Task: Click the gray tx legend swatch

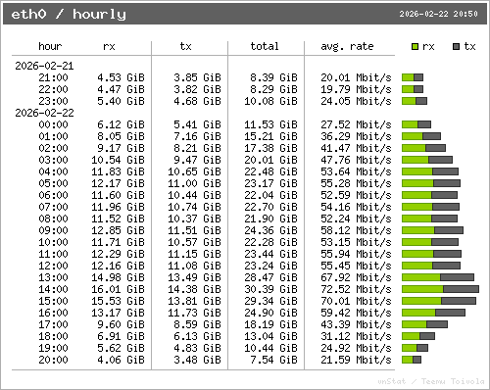Action: [456, 47]
